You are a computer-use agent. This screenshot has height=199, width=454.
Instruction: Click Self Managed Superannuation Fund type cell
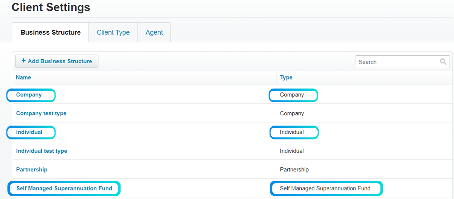[325, 188]
